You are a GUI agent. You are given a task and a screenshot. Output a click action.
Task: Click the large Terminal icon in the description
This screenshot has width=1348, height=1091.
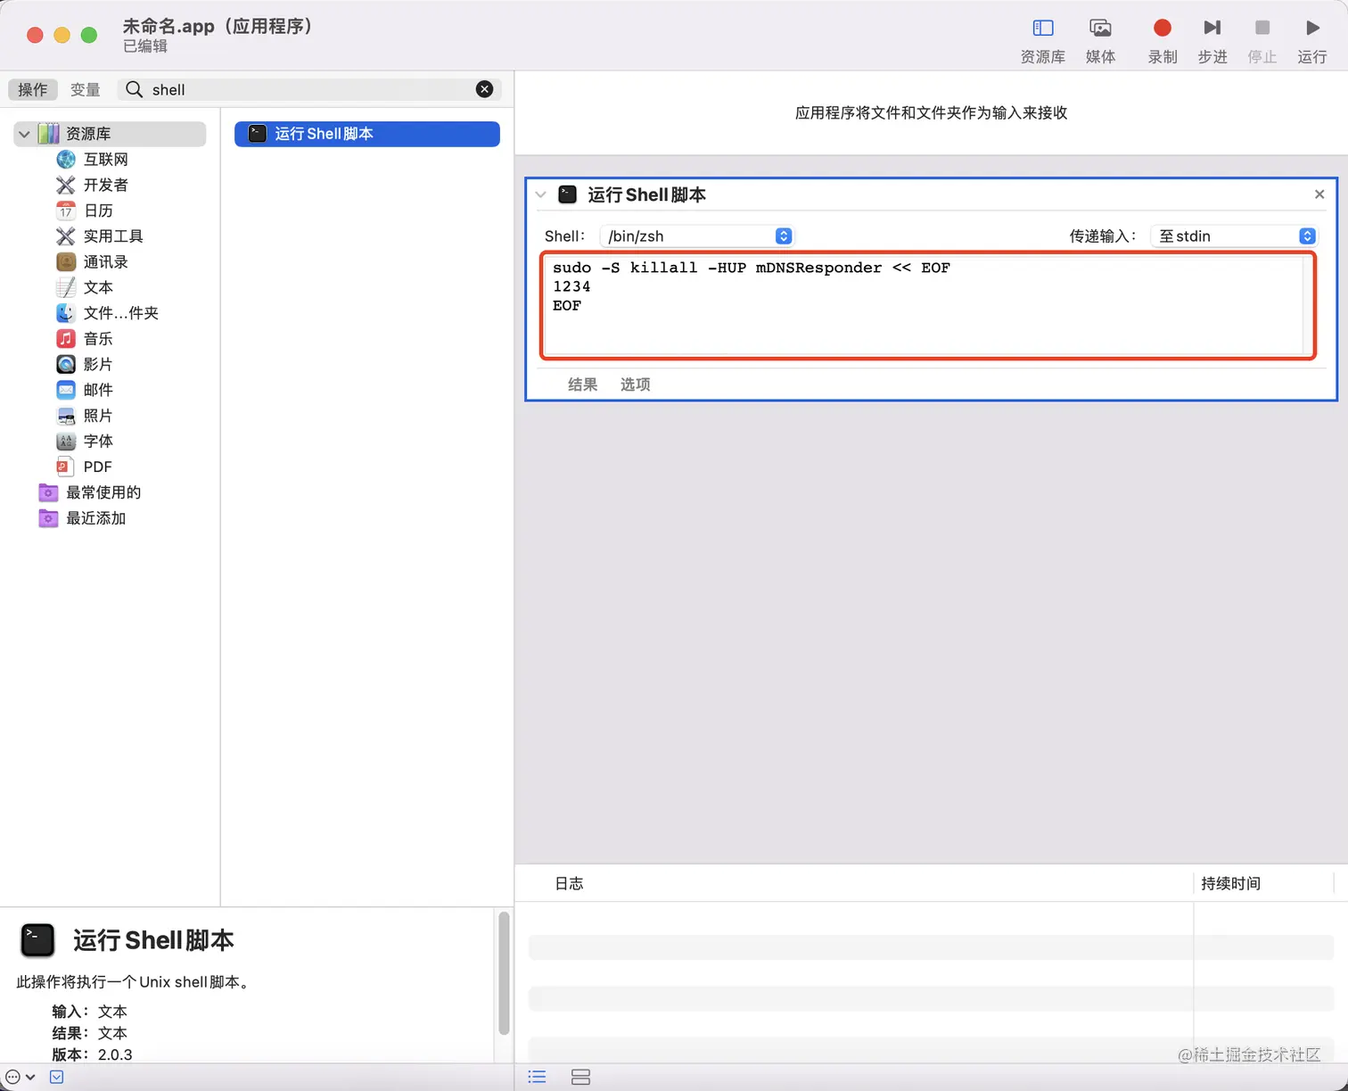[37, 940]
